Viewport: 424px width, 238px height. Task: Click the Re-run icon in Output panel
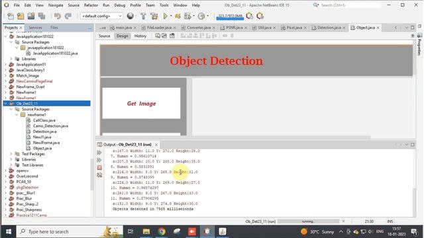point(99,153)
